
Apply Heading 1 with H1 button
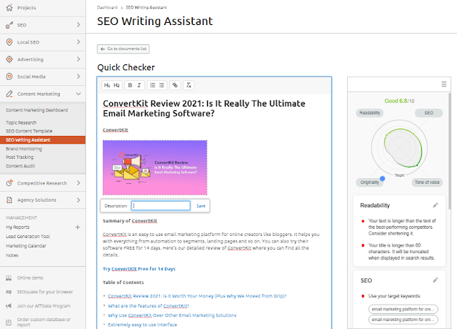107,85
